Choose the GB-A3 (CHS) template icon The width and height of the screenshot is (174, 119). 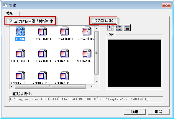coord(20,53)
